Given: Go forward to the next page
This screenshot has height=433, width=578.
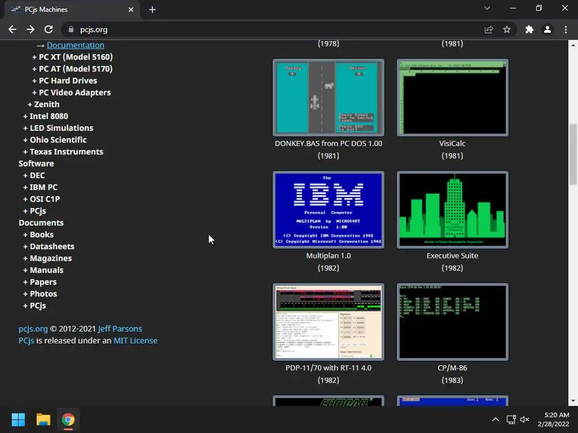Looking at the screenshot, I should 30,29.
